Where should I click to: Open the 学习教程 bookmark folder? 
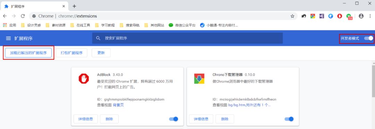105,25
